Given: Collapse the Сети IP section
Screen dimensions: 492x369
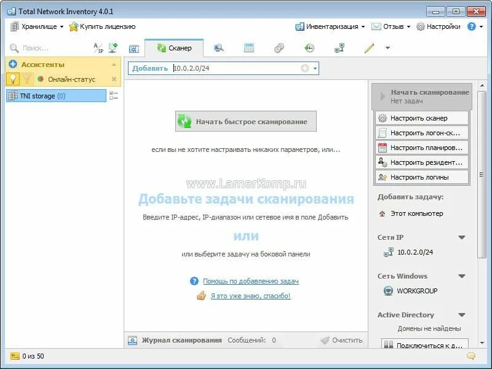Looking at the screenshot, I should point(462,237).
